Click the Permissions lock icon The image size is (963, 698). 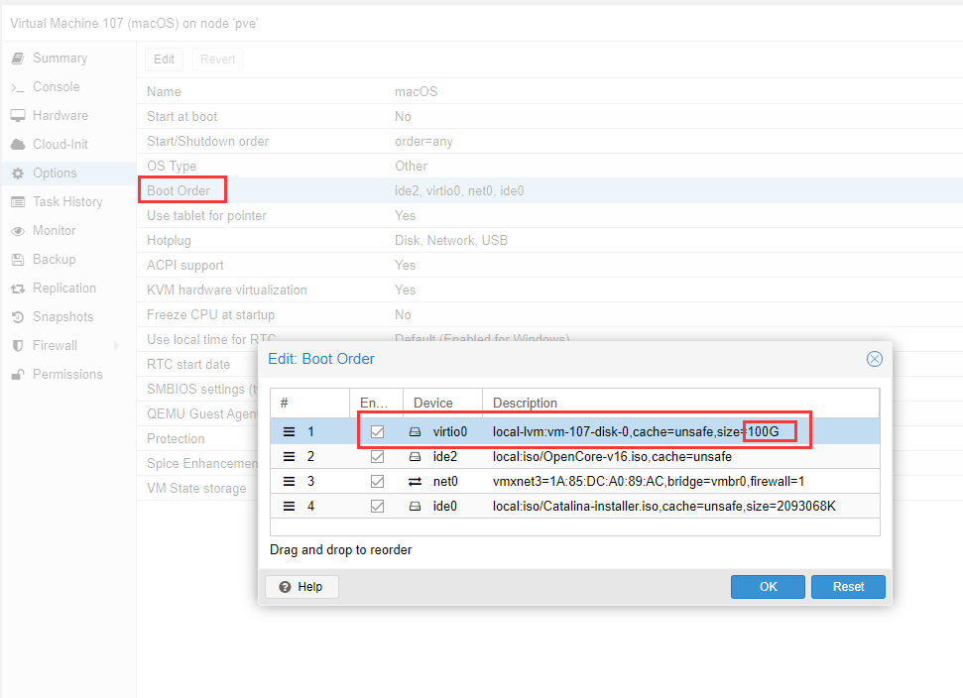18,375
